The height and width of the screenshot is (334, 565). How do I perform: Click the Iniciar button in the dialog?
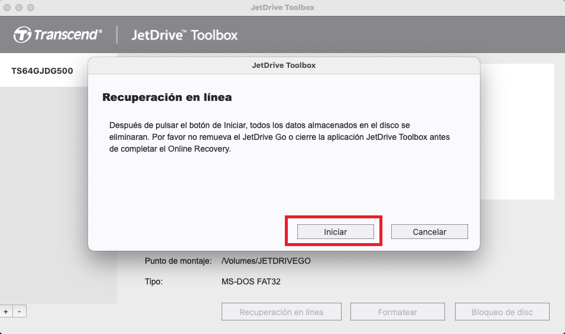336,232
